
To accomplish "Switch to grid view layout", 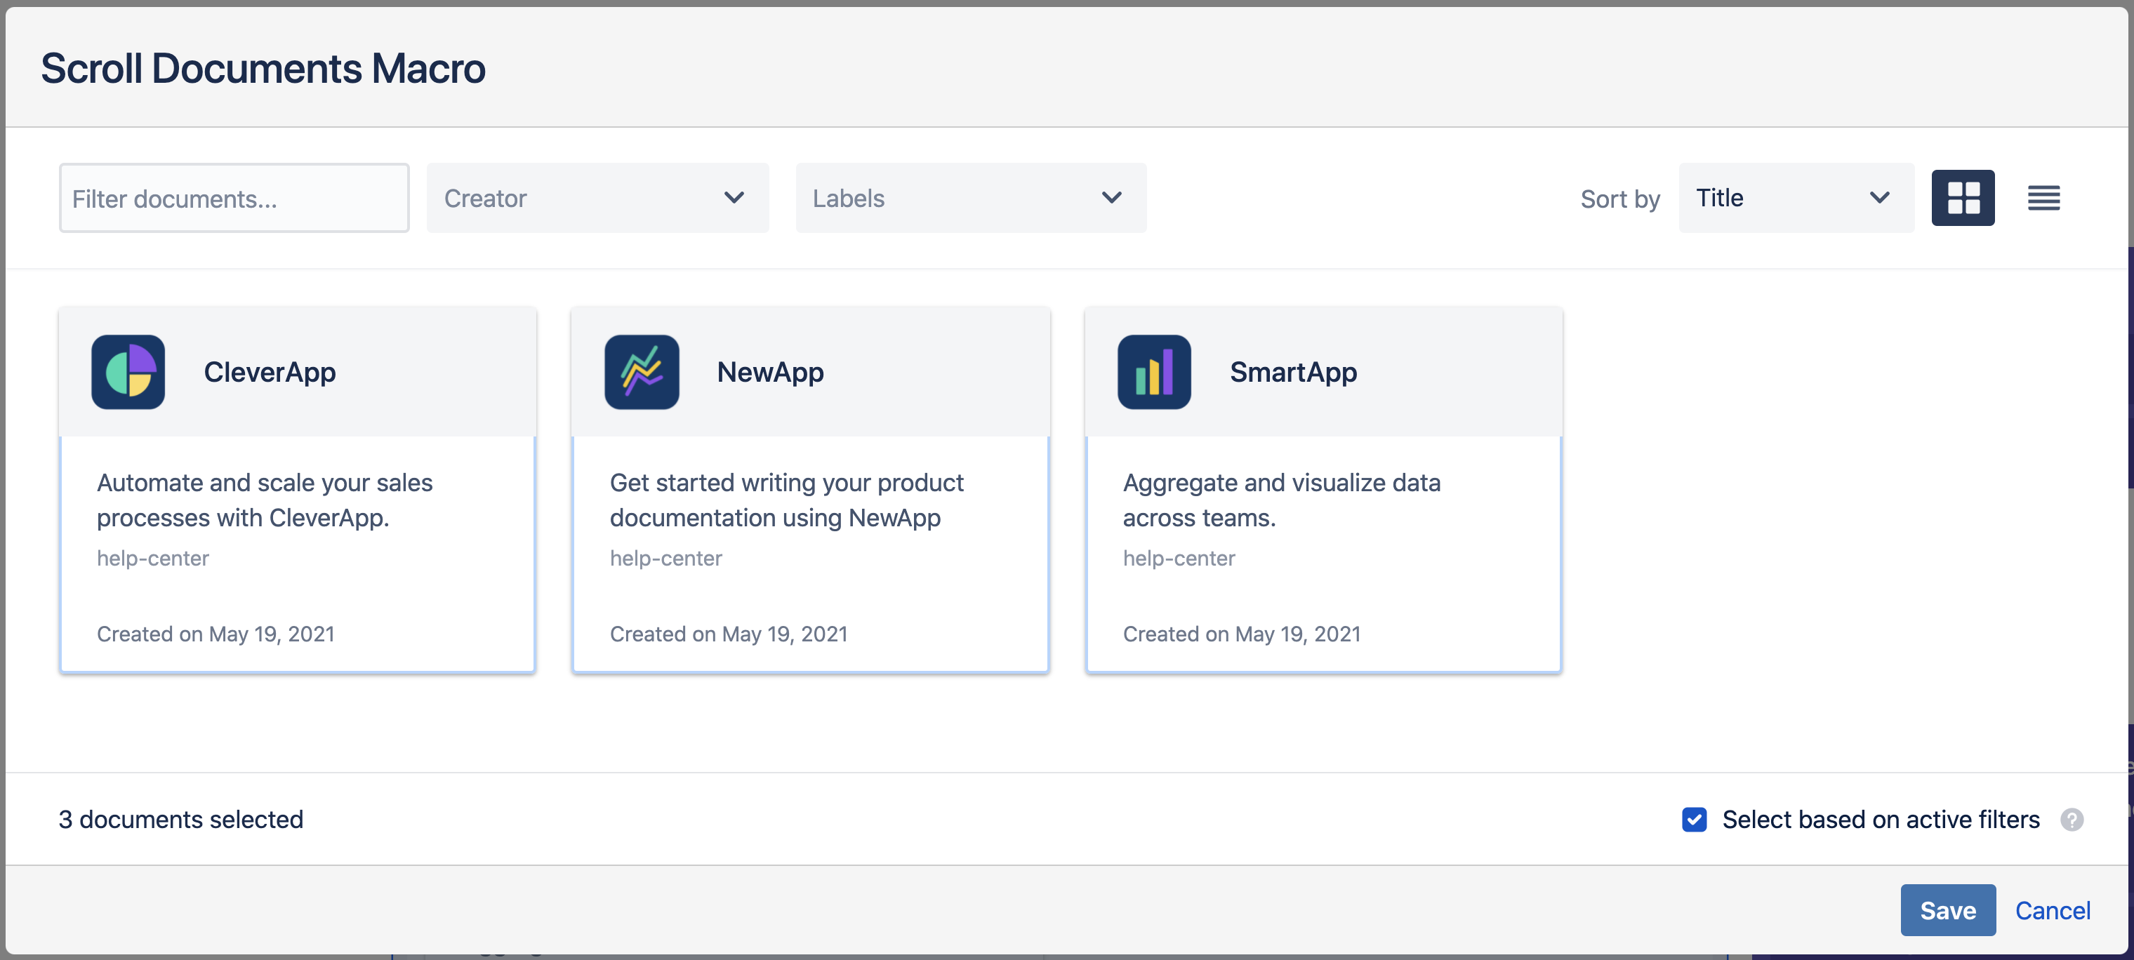I will (x=1963, y=197).
